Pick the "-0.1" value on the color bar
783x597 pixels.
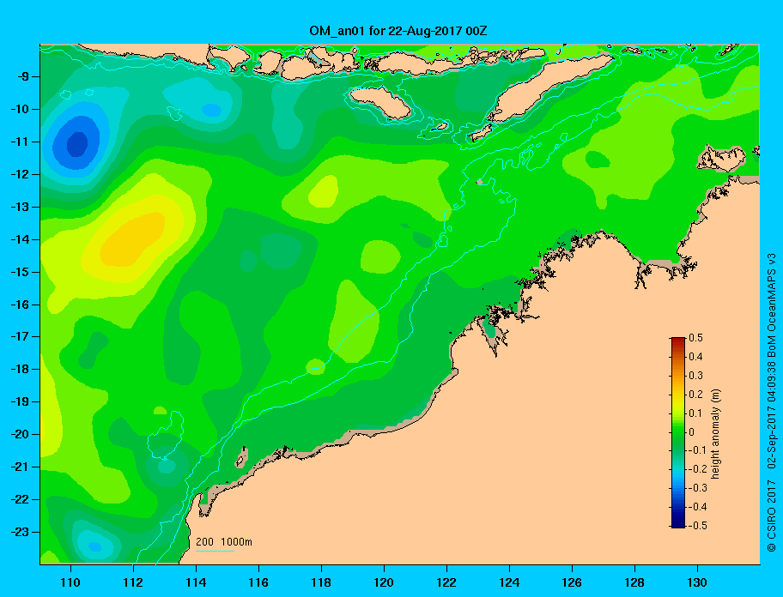point(698,450)
